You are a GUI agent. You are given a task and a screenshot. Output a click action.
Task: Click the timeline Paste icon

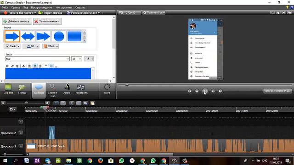(93, 103)
